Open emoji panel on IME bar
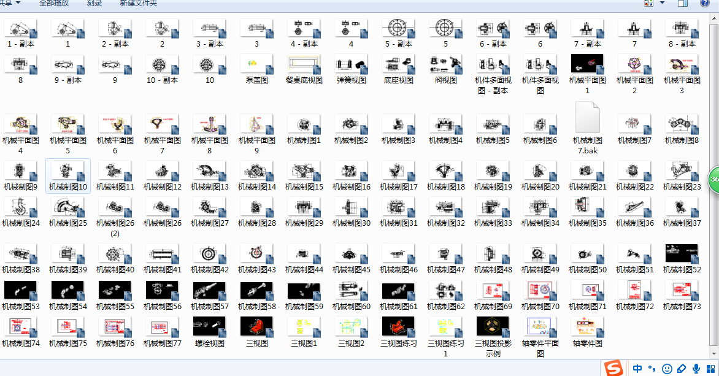This screenshot has width=719, height=376. (x=667, y=368)
